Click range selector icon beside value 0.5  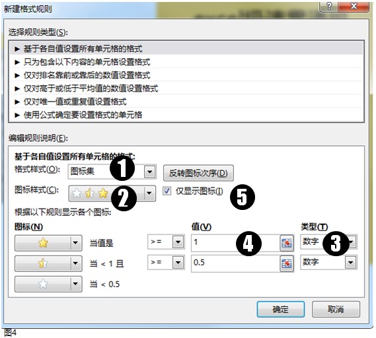point(287,264)
